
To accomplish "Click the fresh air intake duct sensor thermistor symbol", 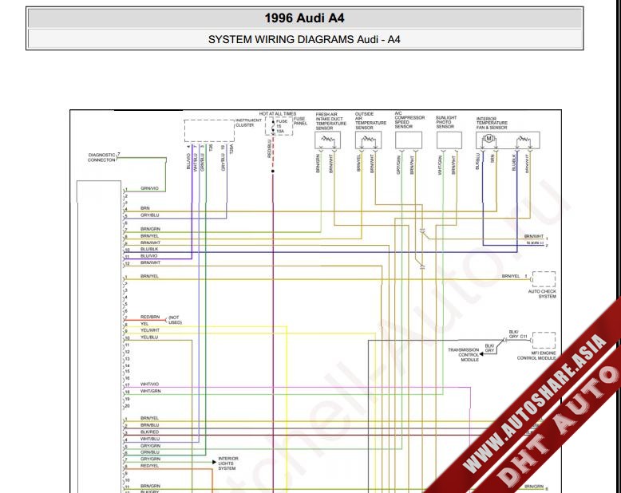I will coord(327,140).
